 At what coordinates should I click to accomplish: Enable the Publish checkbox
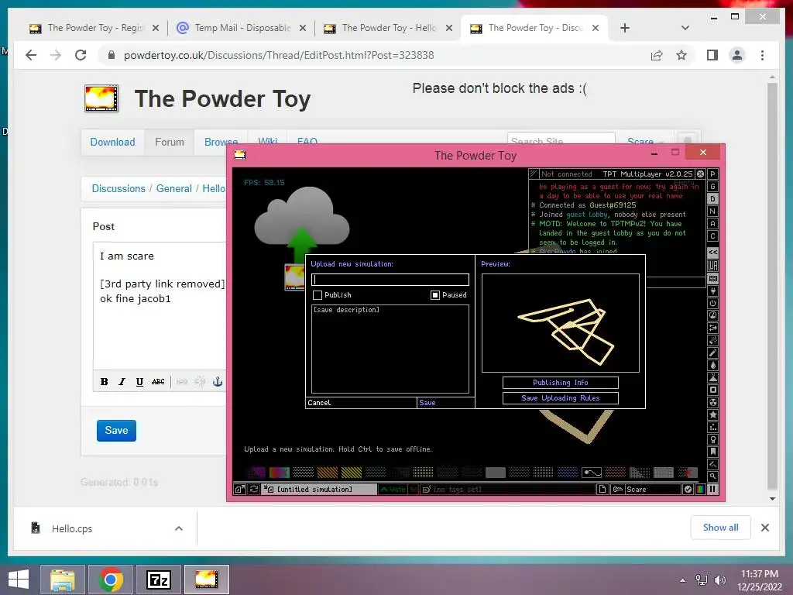(x=318, y=295)
